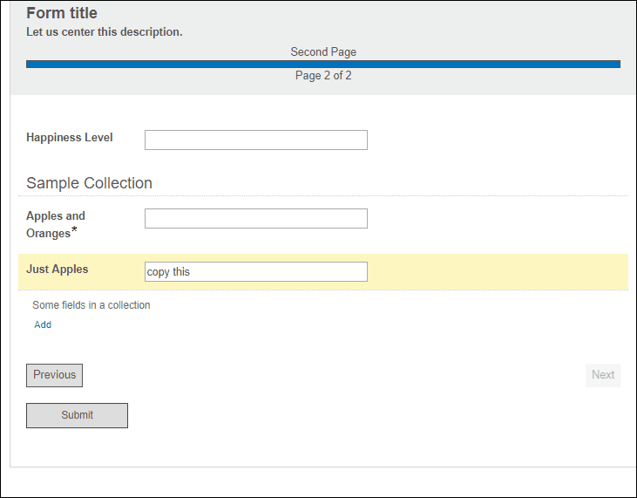Click the 'Just Apples' label

coord(58,269)
